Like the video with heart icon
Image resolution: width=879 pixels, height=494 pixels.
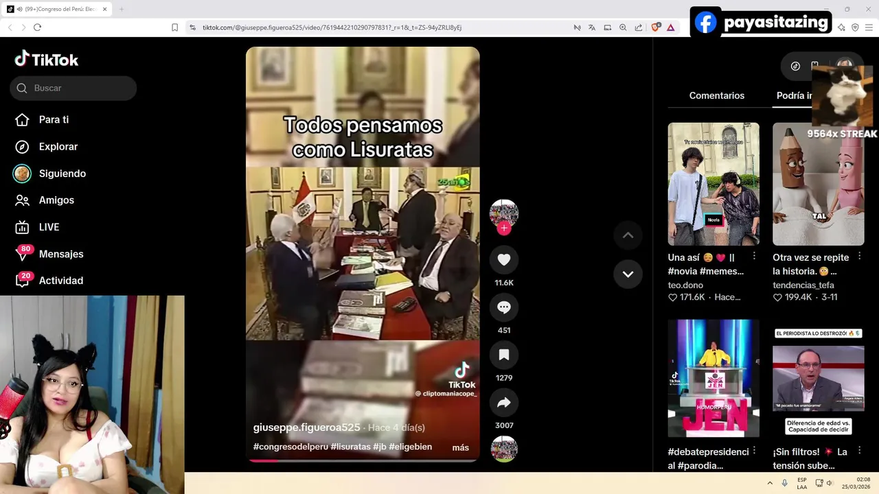pos(504,259)
